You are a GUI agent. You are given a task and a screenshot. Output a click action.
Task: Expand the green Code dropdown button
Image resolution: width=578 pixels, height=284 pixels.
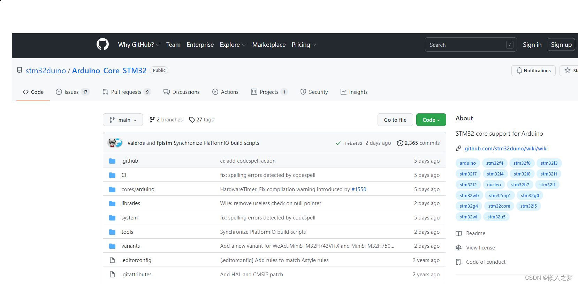(431, 120)
